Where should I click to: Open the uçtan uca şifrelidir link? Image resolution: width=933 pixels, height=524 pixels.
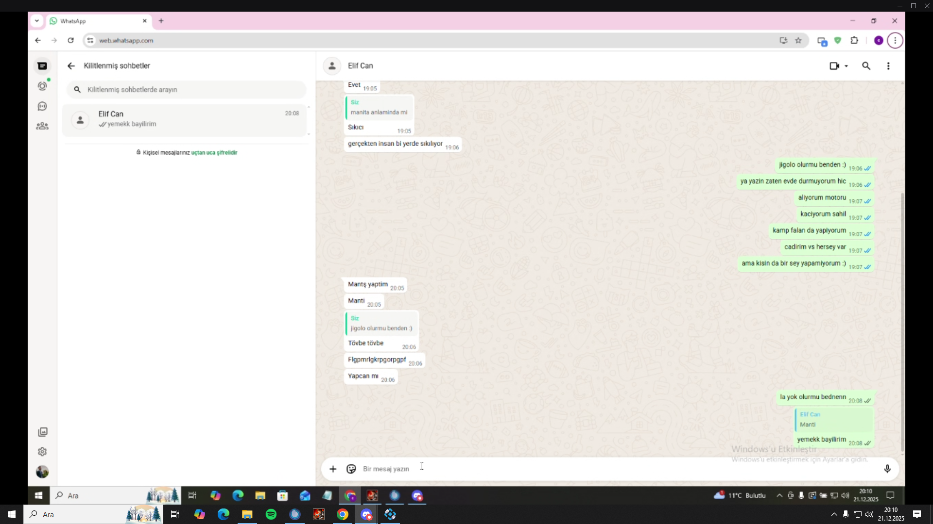pyautogui.click(x=214, y=152)
